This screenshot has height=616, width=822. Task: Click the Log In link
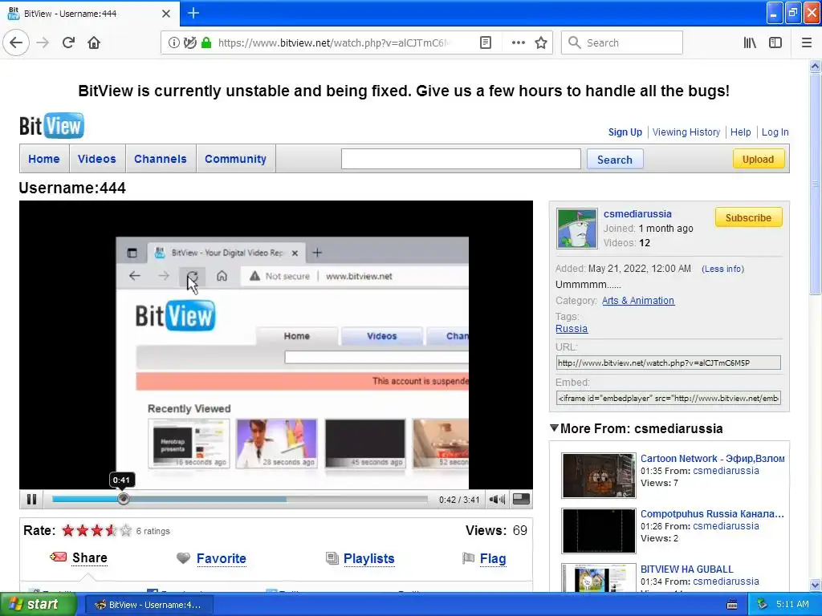click(775, 132)
